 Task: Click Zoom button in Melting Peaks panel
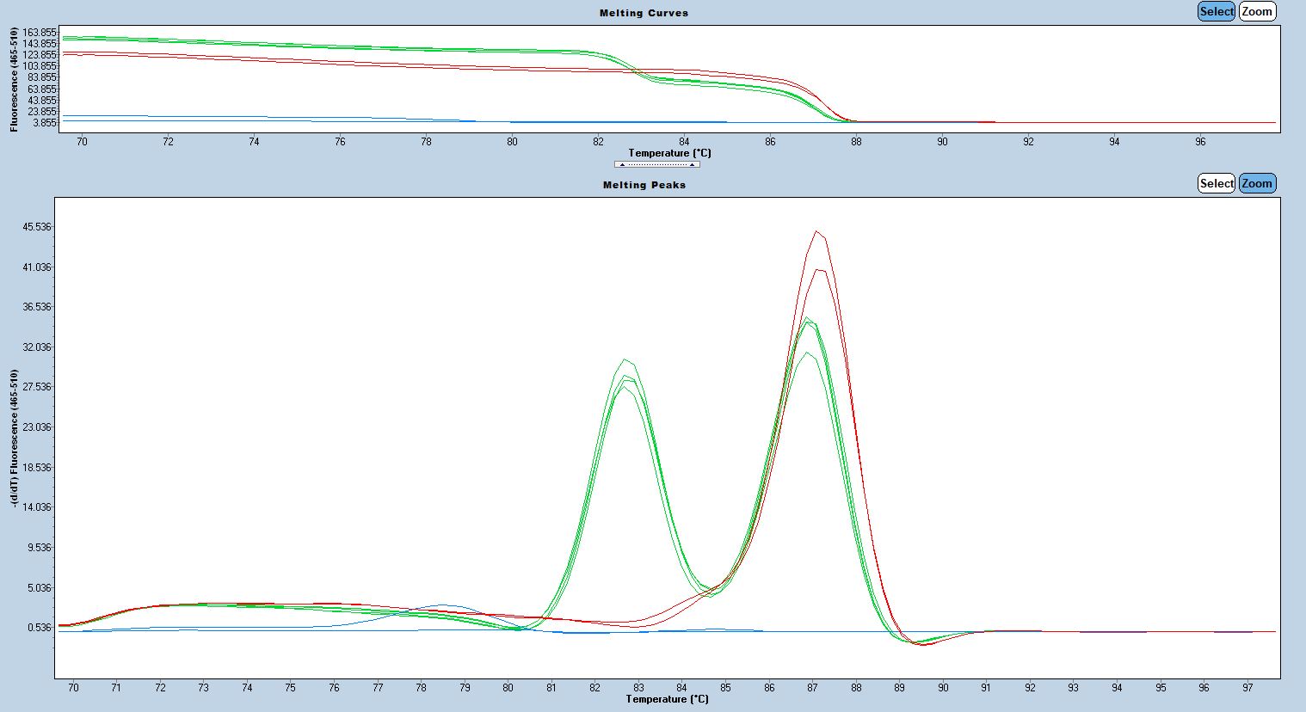click(x=1257, y=183)
